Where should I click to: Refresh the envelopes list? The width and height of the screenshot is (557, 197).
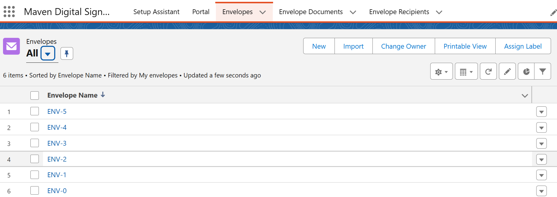(x=488, y=71)
